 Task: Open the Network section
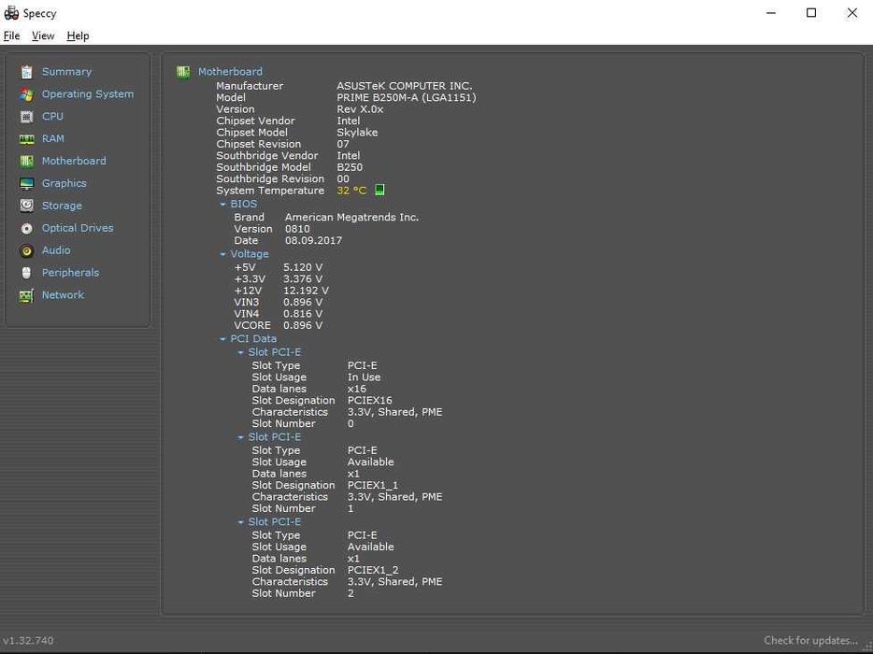[63, 294]
